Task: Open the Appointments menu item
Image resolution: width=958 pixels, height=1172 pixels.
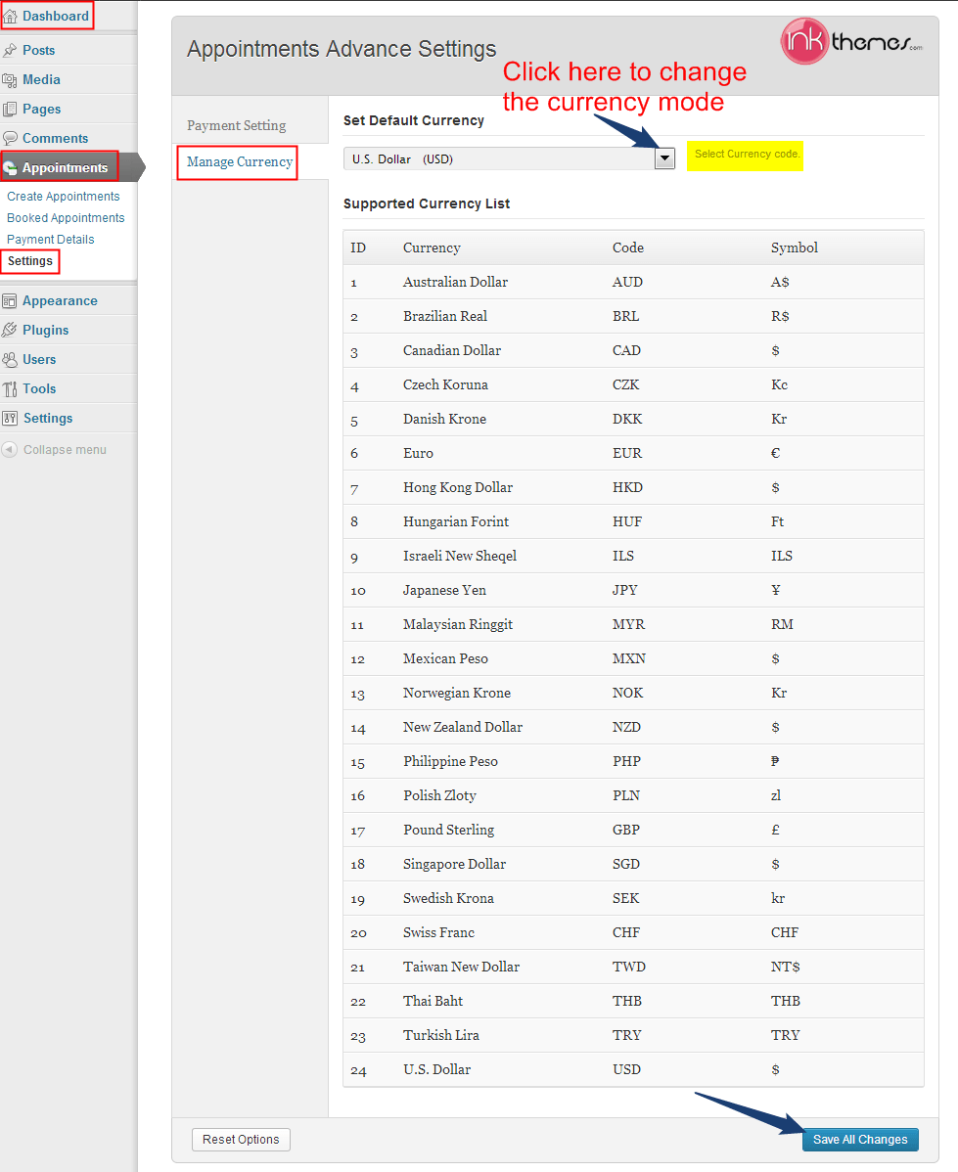Action: (x=65, y=168)
